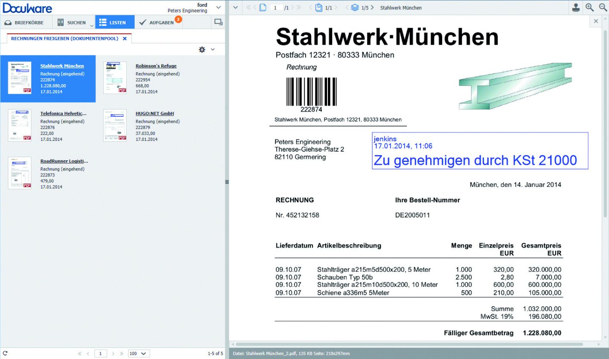Go to last page of result list
Screen dimensions: 609x359
coord(122,353)
